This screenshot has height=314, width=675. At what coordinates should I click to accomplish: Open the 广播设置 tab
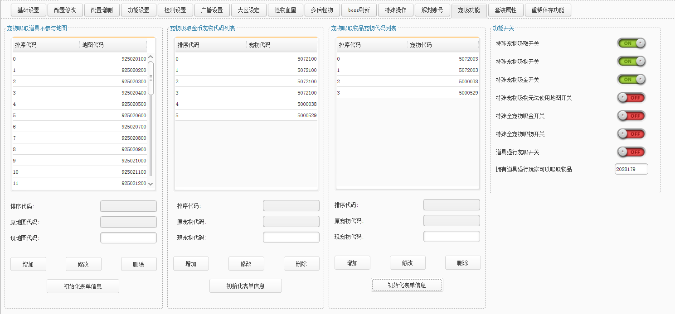[212, 10]
